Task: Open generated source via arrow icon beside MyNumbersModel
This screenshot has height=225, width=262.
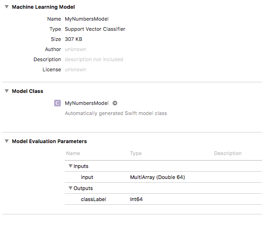Action: [115, 103]
